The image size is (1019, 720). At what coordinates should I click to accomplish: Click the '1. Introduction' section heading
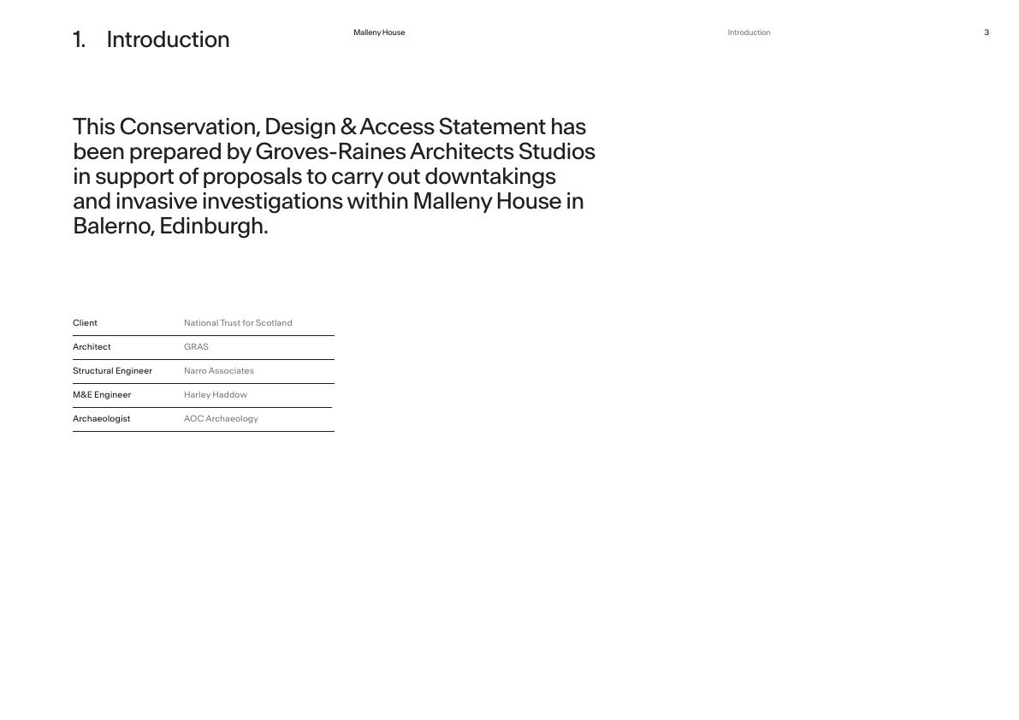[151, 39]
